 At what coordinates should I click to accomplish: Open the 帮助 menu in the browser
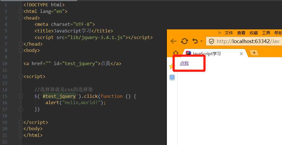(x=278, y=33)
